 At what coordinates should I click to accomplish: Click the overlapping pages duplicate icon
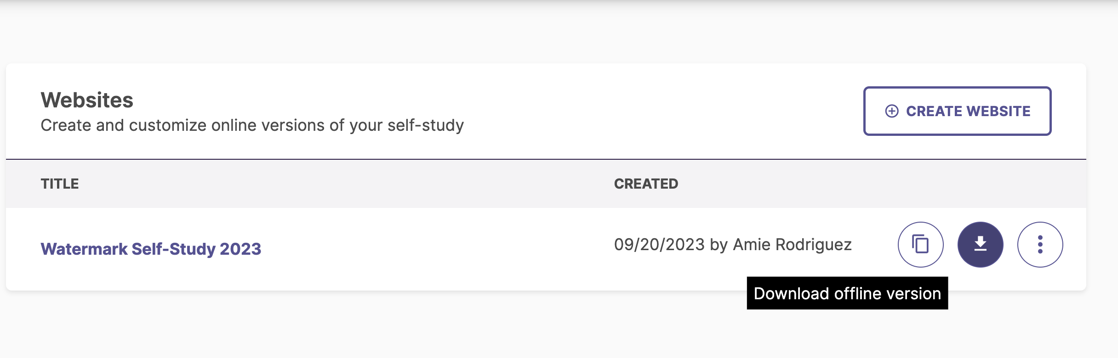920,245
